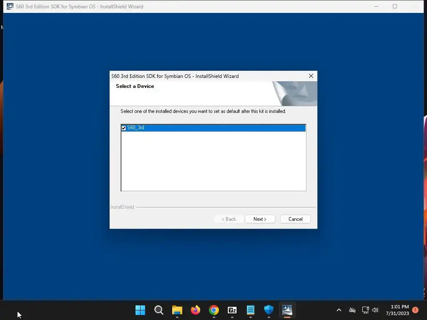Launch Google Chrome from the taskbar

tap(214, 310)
